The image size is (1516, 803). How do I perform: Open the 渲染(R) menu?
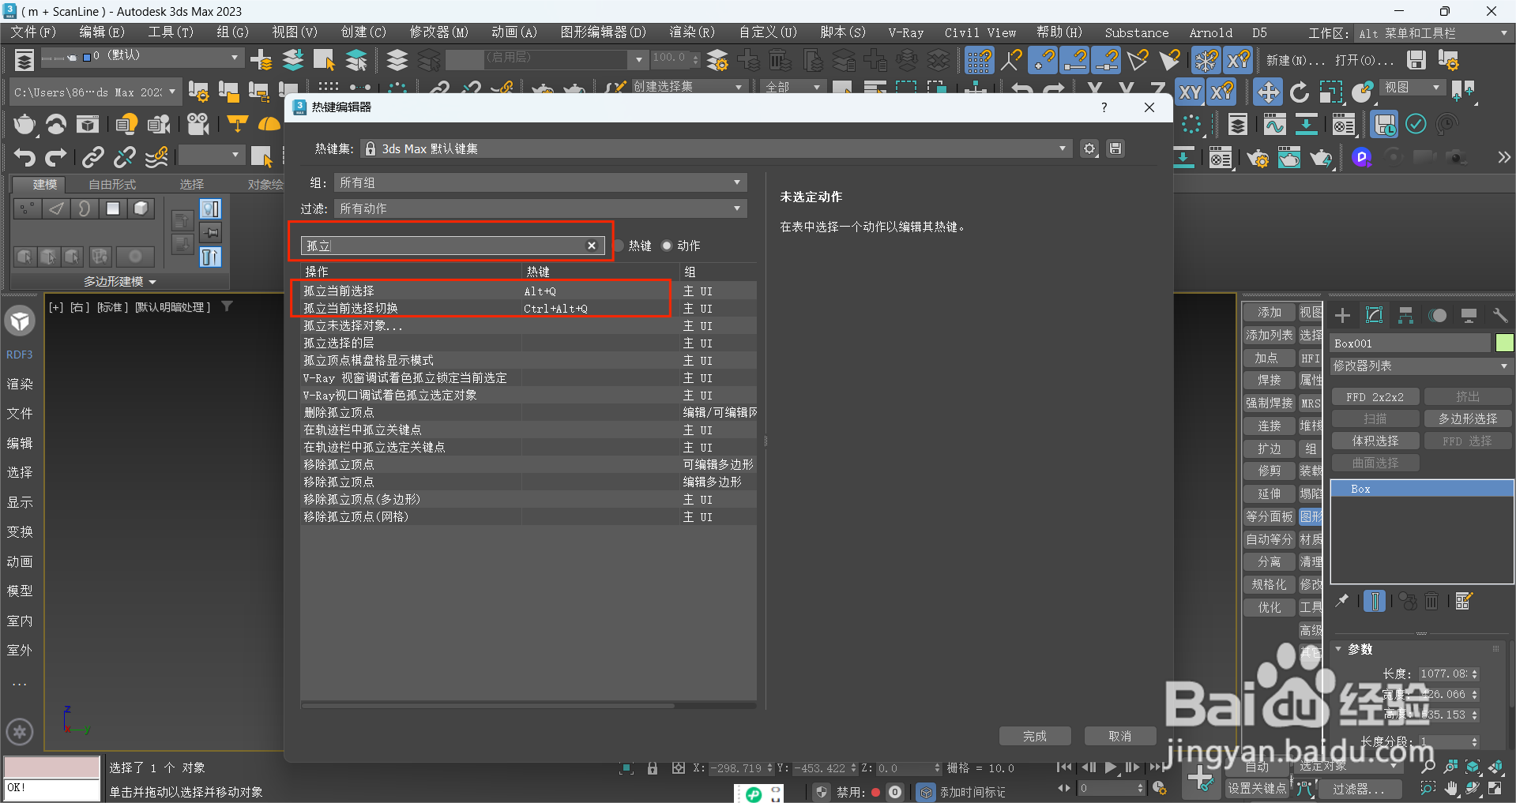coord(691,32)
